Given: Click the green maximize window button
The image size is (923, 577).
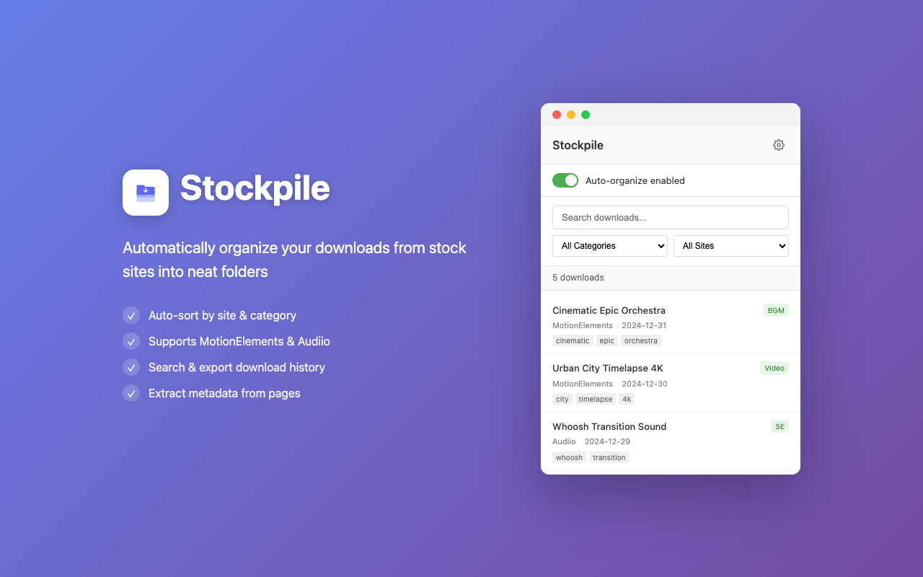Looking at the screenshot, I should [586, 115].
